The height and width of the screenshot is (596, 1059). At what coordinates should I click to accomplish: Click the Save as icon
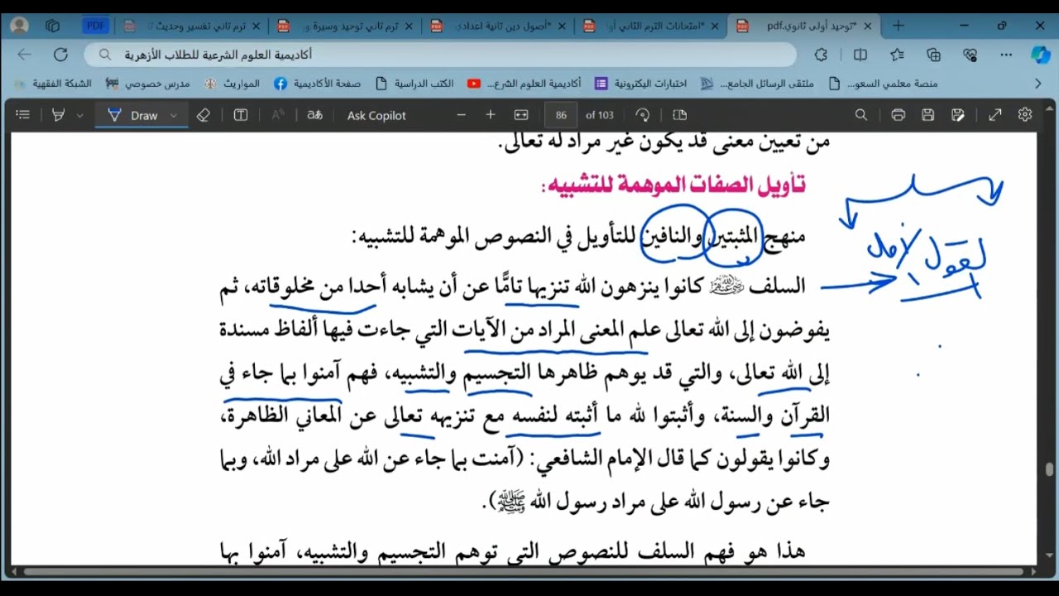tap(958, 115)
